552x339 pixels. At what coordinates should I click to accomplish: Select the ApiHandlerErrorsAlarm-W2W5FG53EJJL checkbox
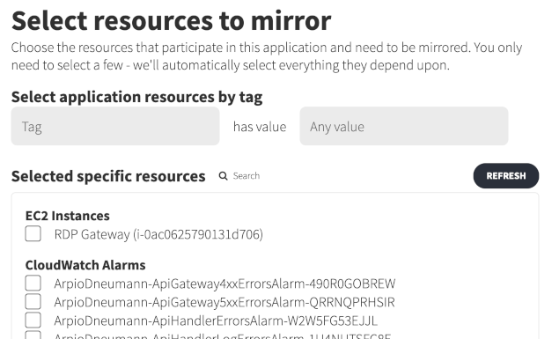[33, 321]
